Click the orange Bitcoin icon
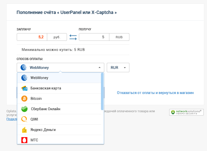 click(24, 99)
